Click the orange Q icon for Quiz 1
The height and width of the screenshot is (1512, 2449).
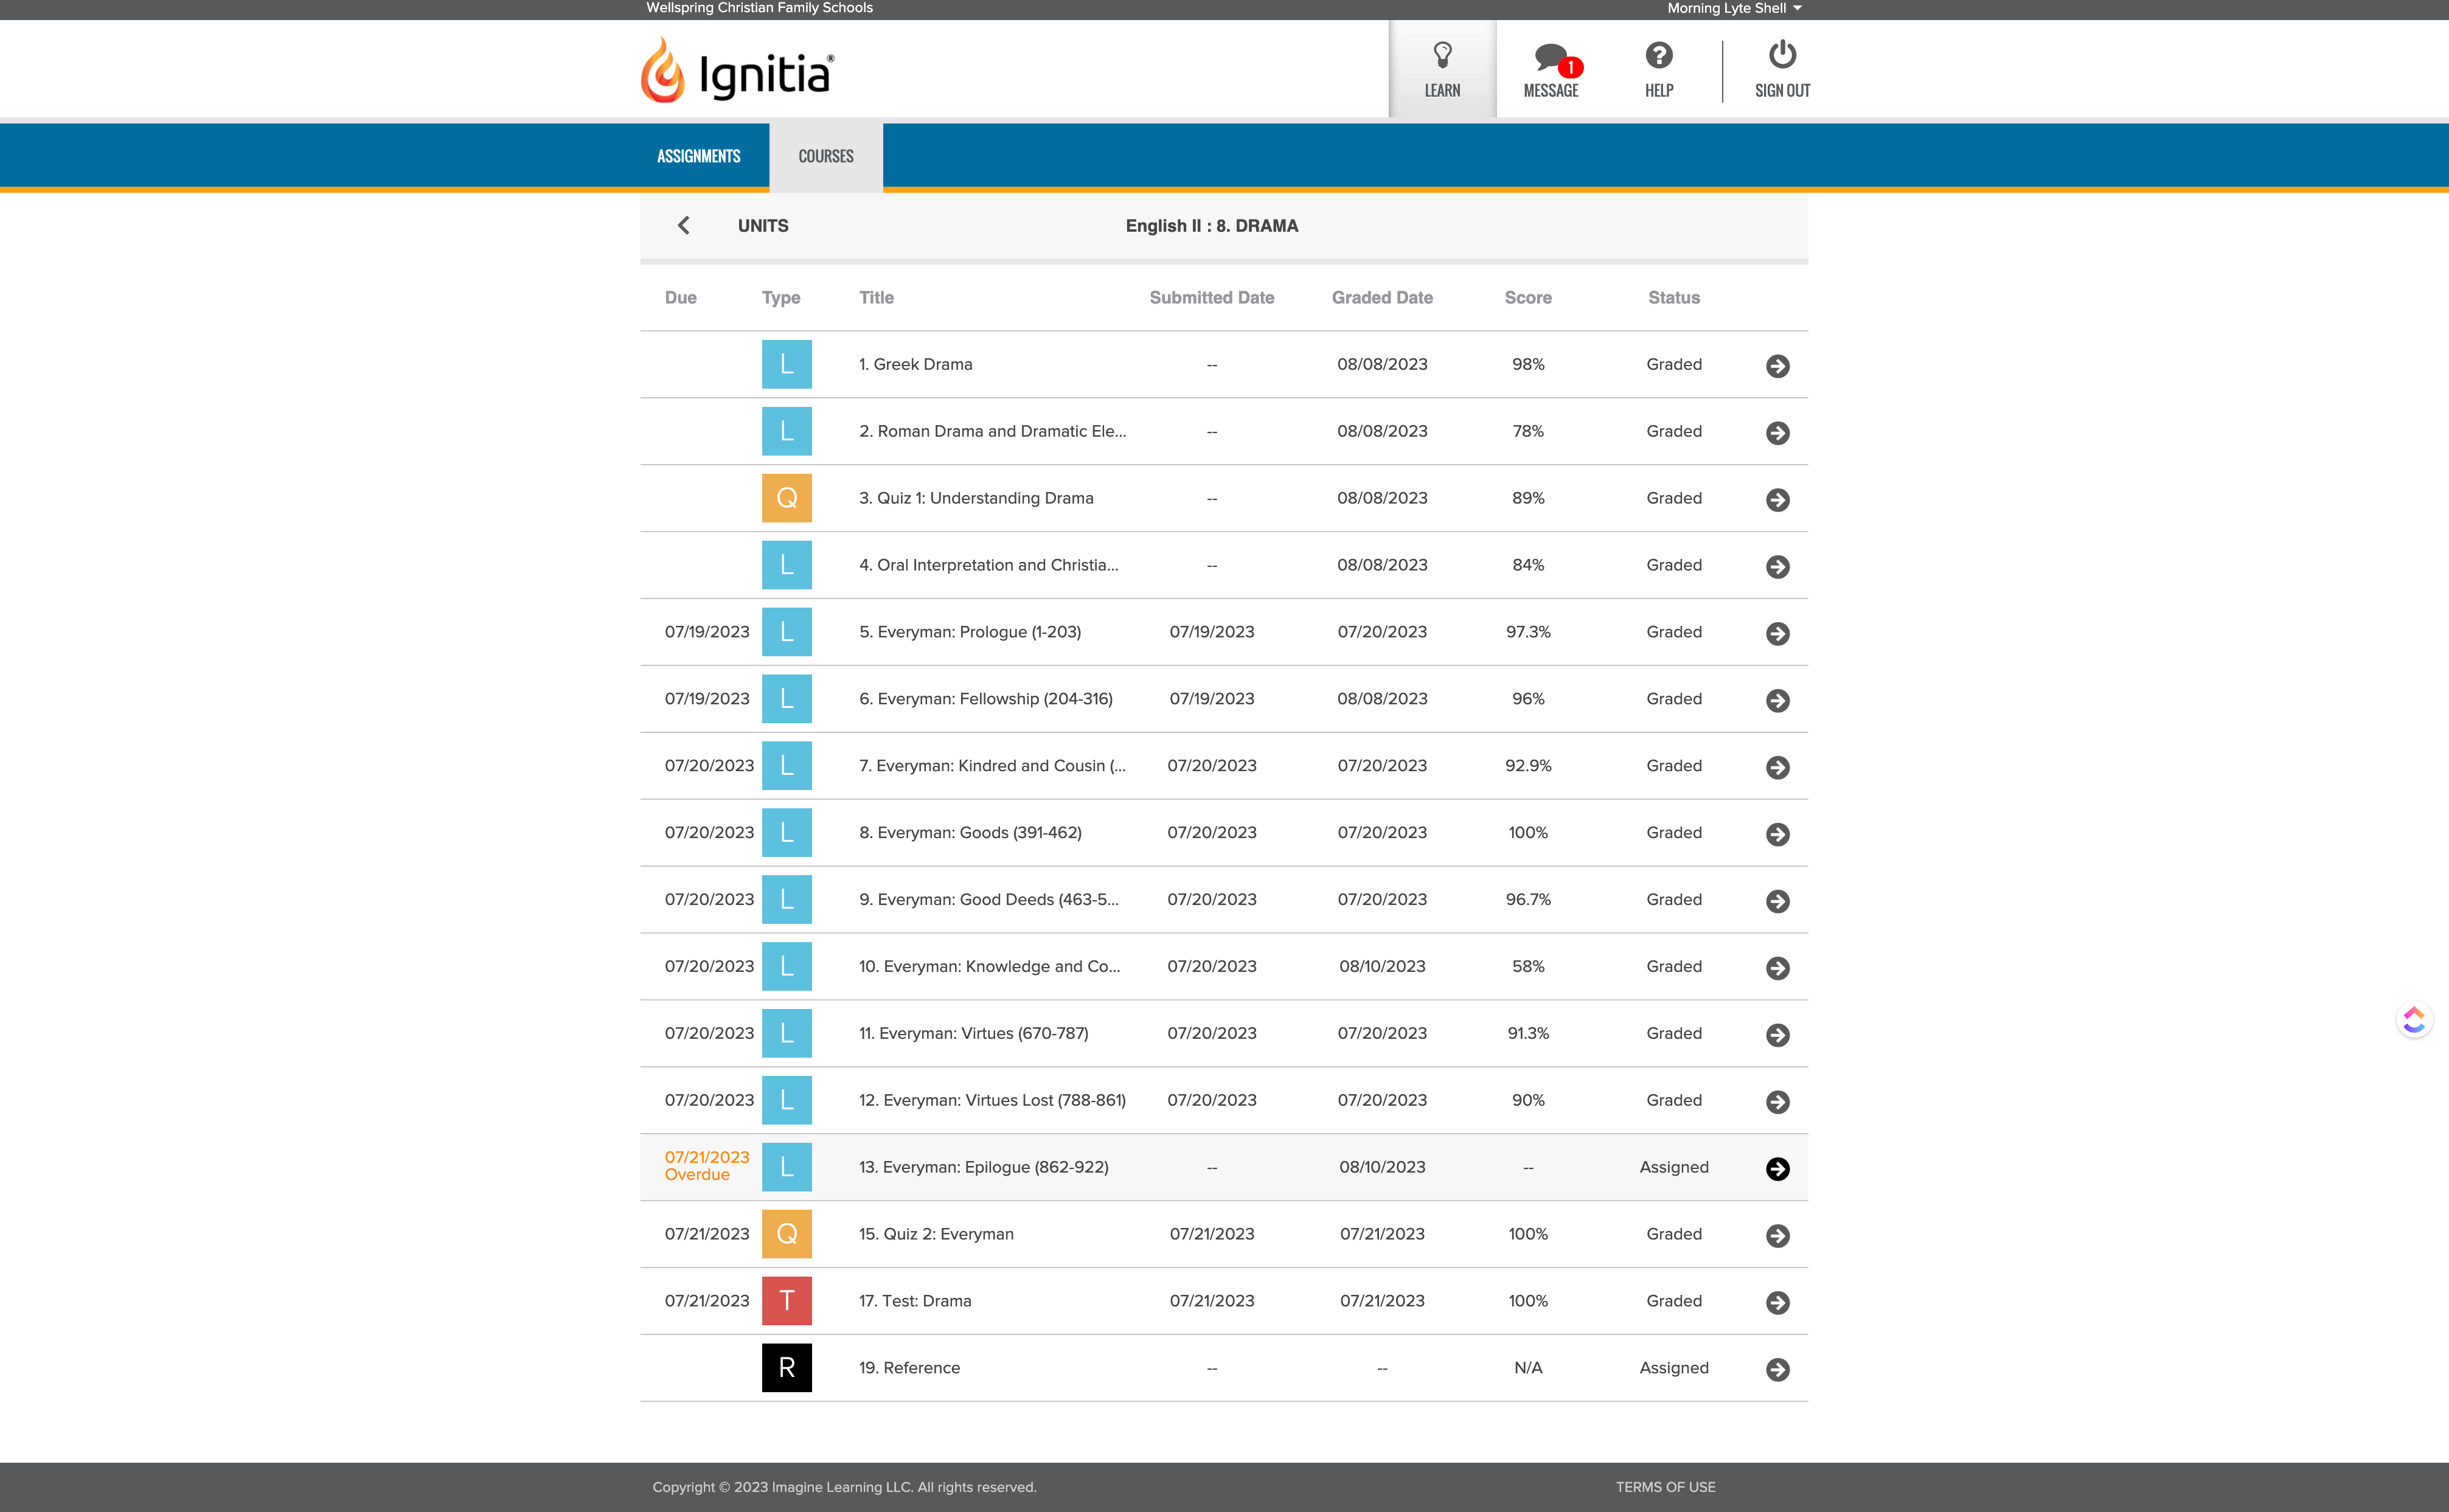point(787,498)
